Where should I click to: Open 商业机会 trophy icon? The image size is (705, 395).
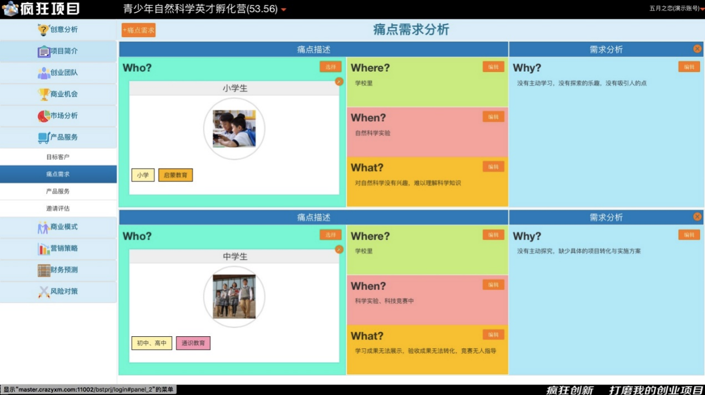[44, 94]
